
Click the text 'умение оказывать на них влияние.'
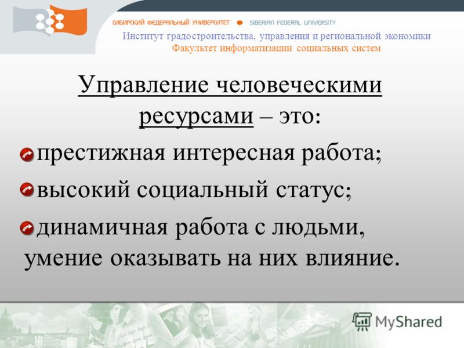[212, 258]
